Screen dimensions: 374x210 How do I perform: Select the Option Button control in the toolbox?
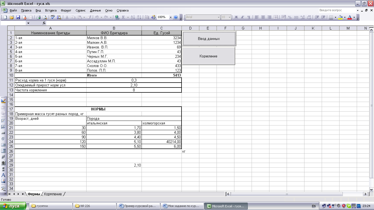tap(3, 139)
